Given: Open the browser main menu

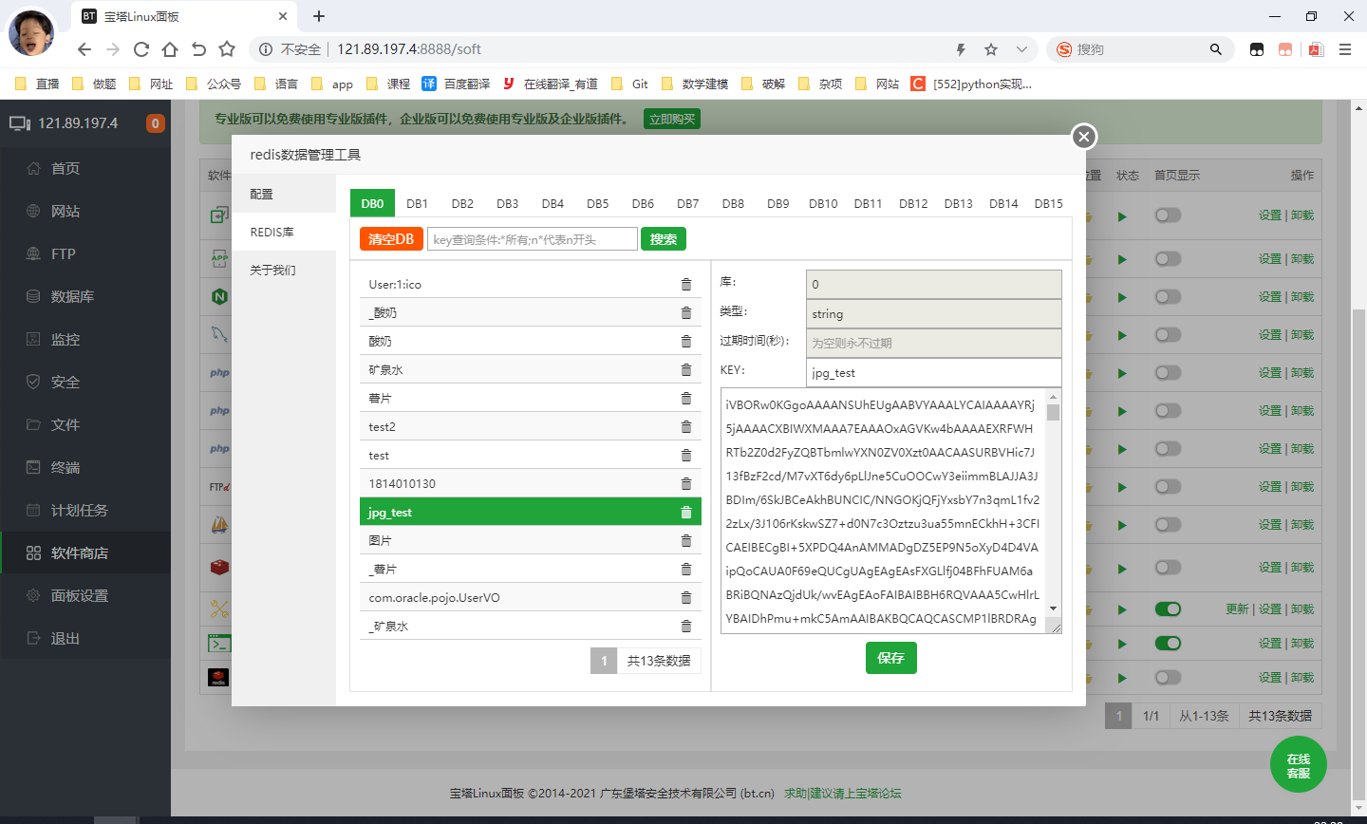Looking at the screenshot, I should (x=1345, y=49).
